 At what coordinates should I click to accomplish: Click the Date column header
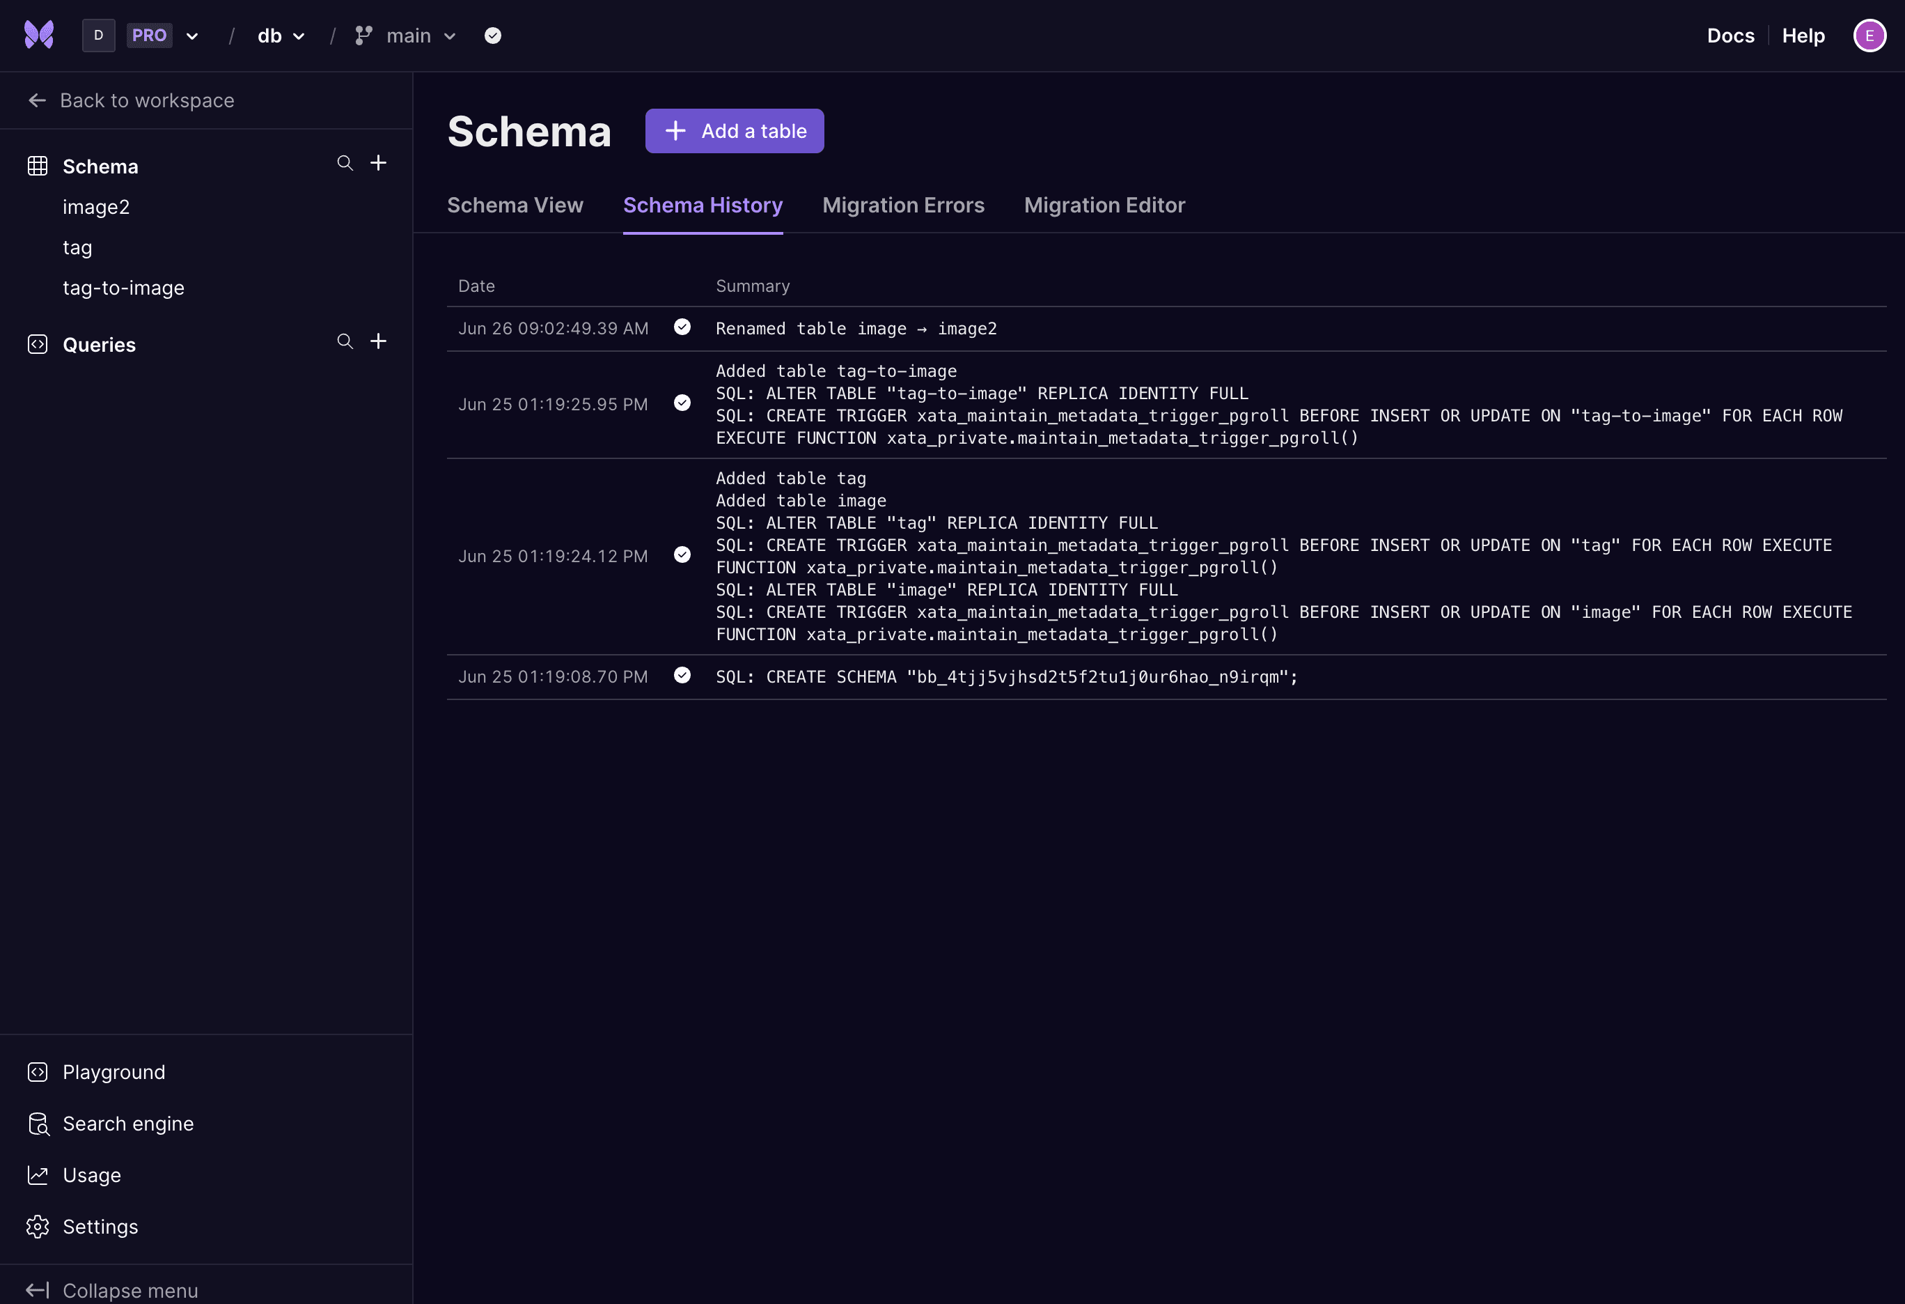tap(476, 286)
